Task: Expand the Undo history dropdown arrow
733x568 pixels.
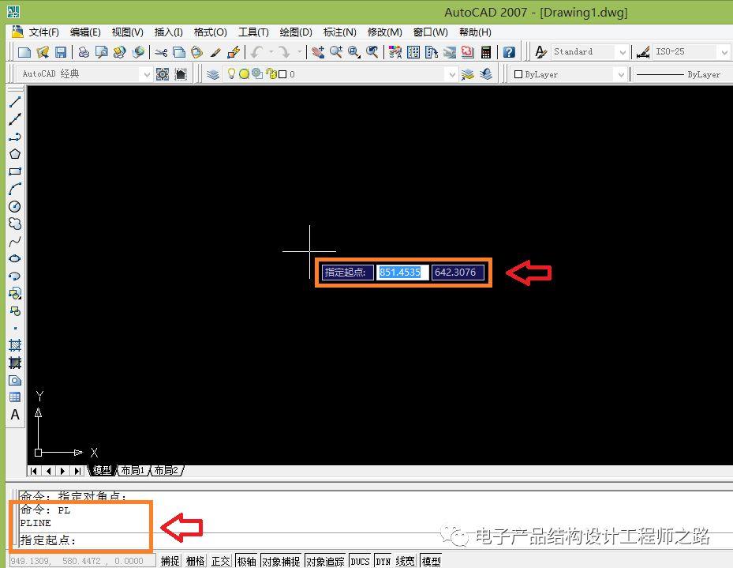Action: [x=271, y=52]
